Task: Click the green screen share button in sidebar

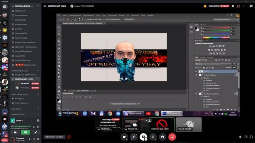Action: coord(25,132)
